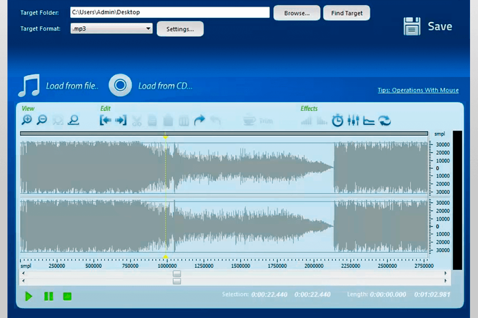
Task: Click the grey overview bar above waveform
Action: pos(224,133)
